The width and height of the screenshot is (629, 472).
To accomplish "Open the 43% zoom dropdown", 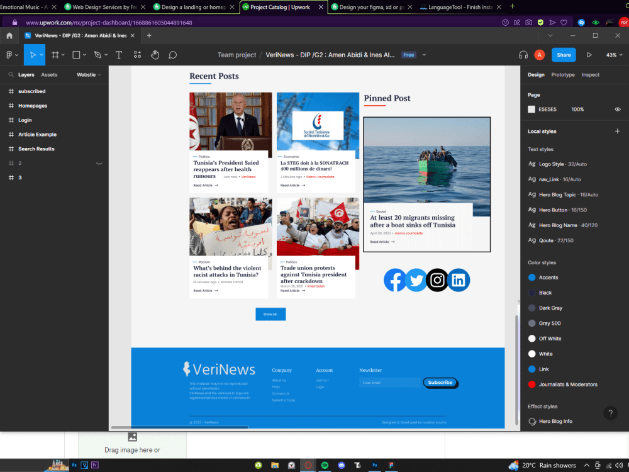I will 614,55.
